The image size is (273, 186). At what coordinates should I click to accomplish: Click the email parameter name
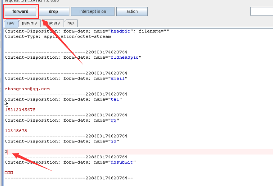pyautogui.click(x=118, y=78)
